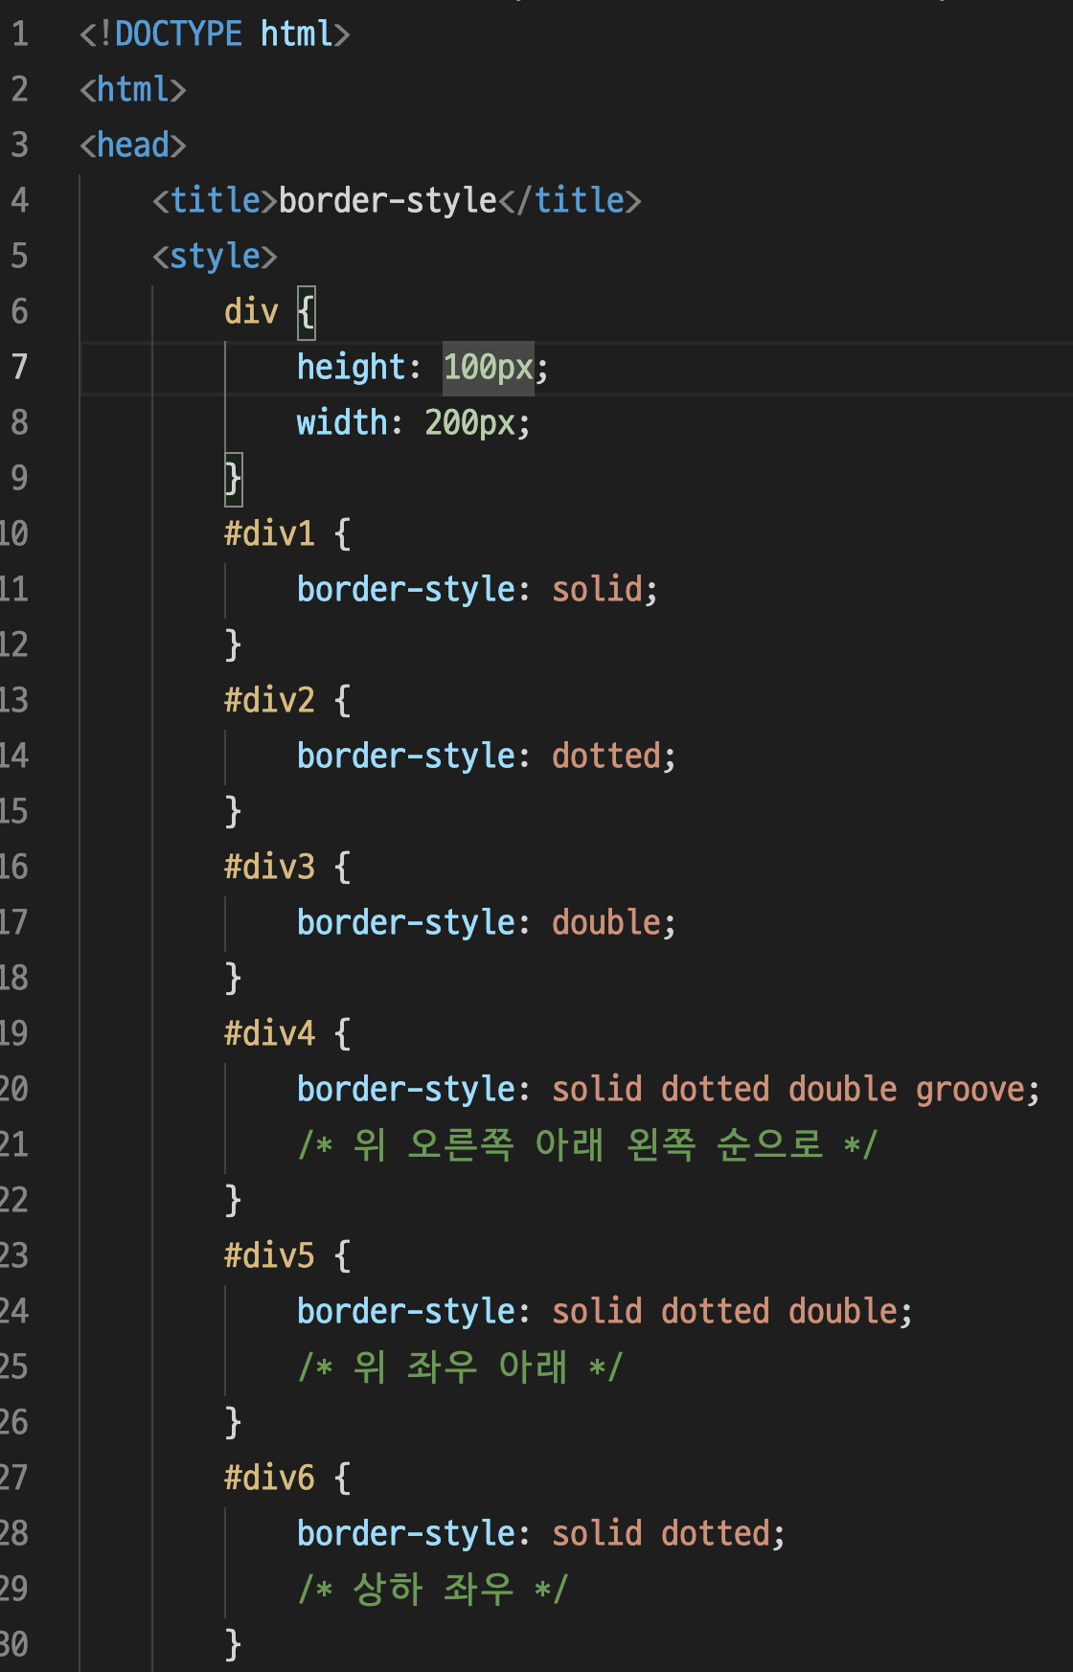Viewport: 1073px width, 1672px height.
Task: Click the style opening tag on line 5
Action: tap(215, 257)
